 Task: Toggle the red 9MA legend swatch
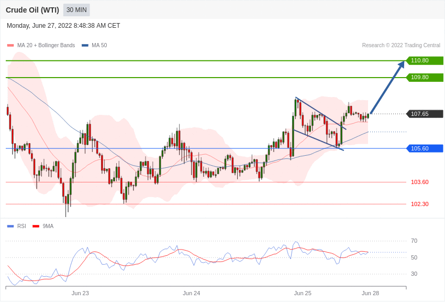tap(36, 226)
